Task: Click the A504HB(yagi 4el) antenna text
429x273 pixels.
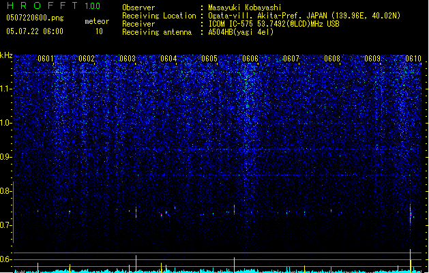Action: (241, 32)
